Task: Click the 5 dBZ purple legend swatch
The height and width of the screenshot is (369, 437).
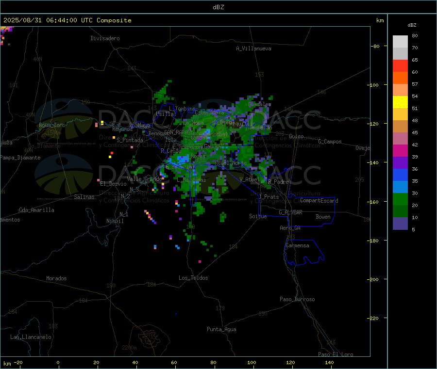Action: point(400,224)
